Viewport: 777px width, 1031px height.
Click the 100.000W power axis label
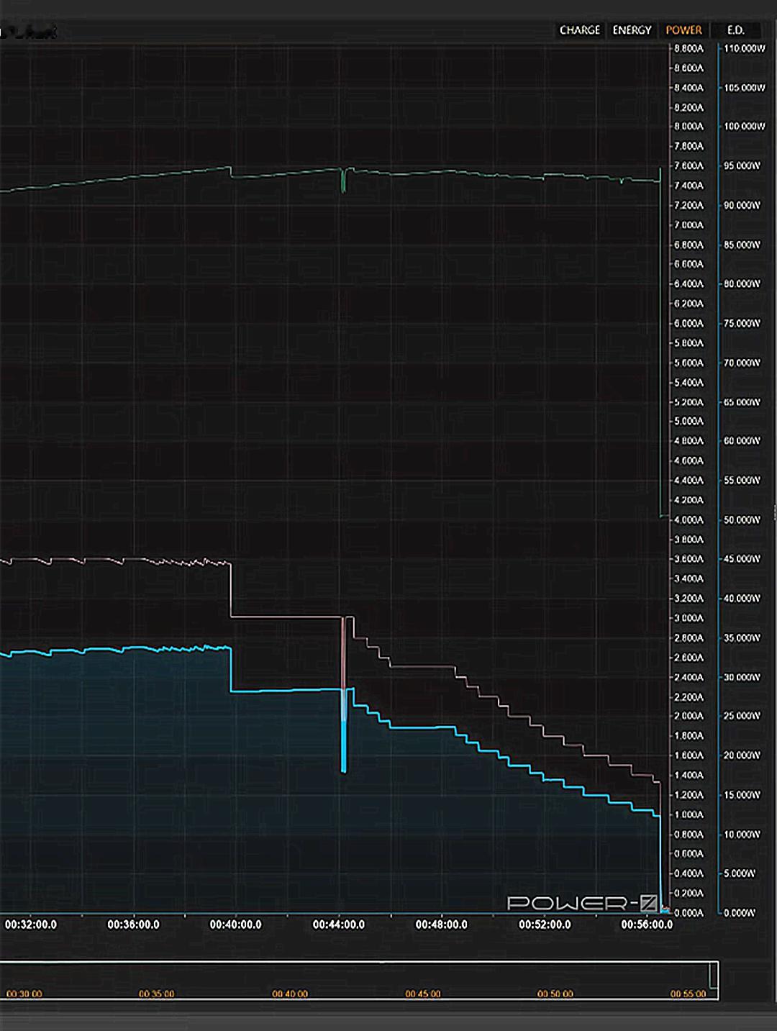point(745,127)
